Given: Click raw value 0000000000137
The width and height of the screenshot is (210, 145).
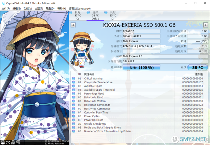Looking at the screenshot, I should click(193, 82).
